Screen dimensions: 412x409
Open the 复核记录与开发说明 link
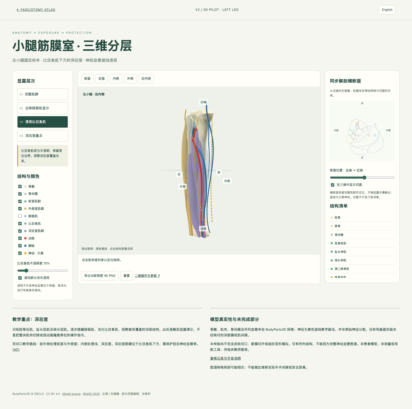225,358
